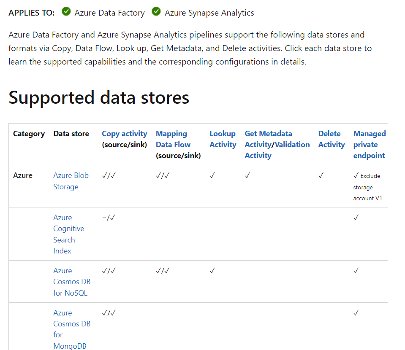Click the Azure category cell

23,175
